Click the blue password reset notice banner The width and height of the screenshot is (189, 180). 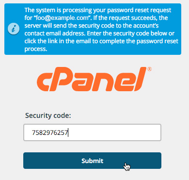93,29
